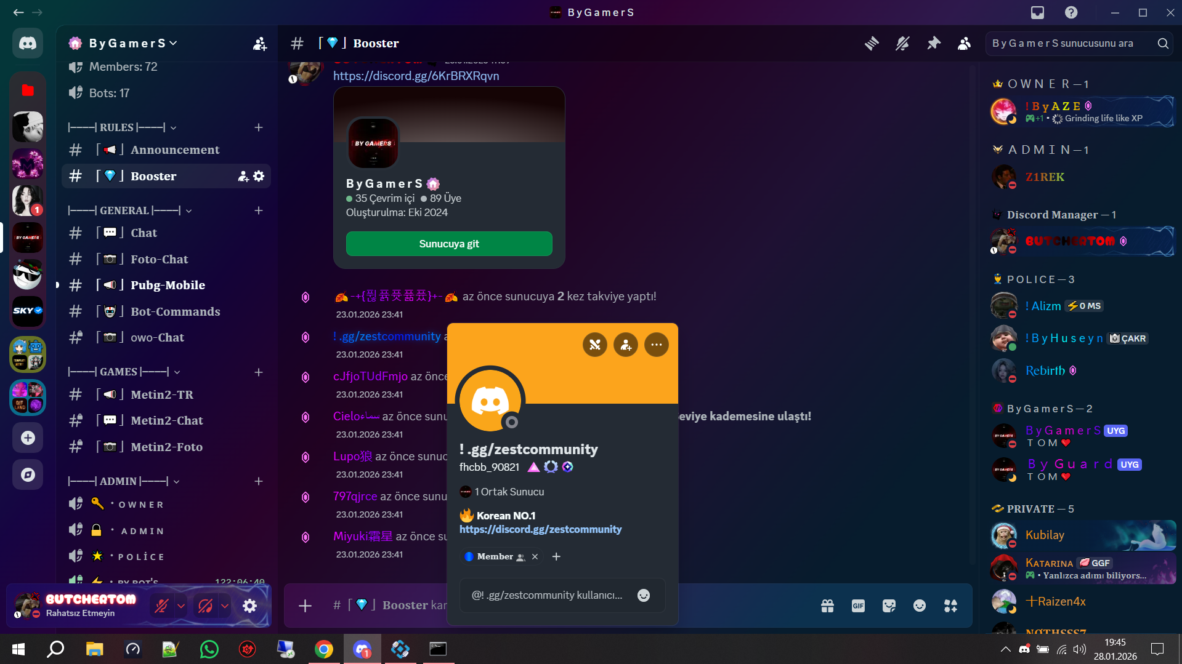Screen dimensions: 1182x664
Task: Send a gift with gift icon
Action: [x=827, y=606]
